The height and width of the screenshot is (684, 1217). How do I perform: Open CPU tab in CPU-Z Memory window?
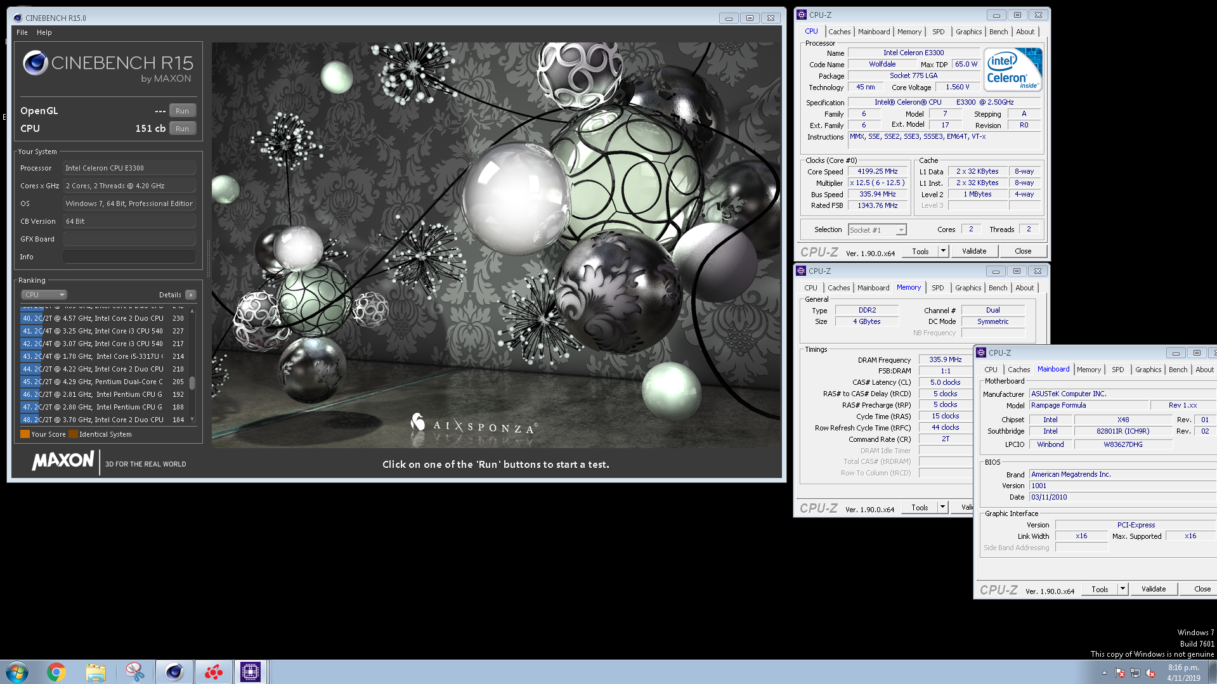810,288
